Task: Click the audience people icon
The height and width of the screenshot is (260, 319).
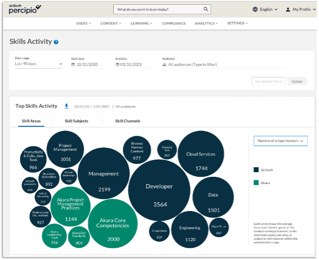Action: click(x=164, y=65)
